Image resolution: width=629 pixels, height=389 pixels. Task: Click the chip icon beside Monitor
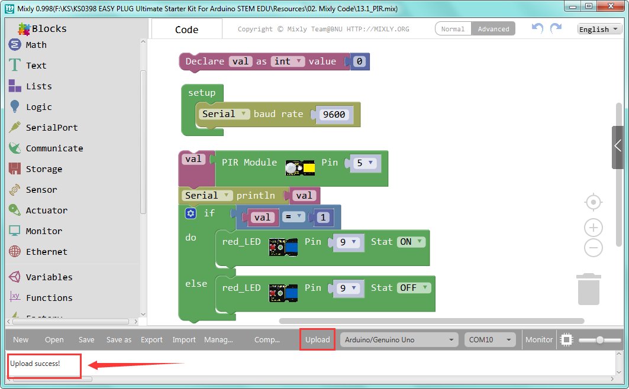566,340
